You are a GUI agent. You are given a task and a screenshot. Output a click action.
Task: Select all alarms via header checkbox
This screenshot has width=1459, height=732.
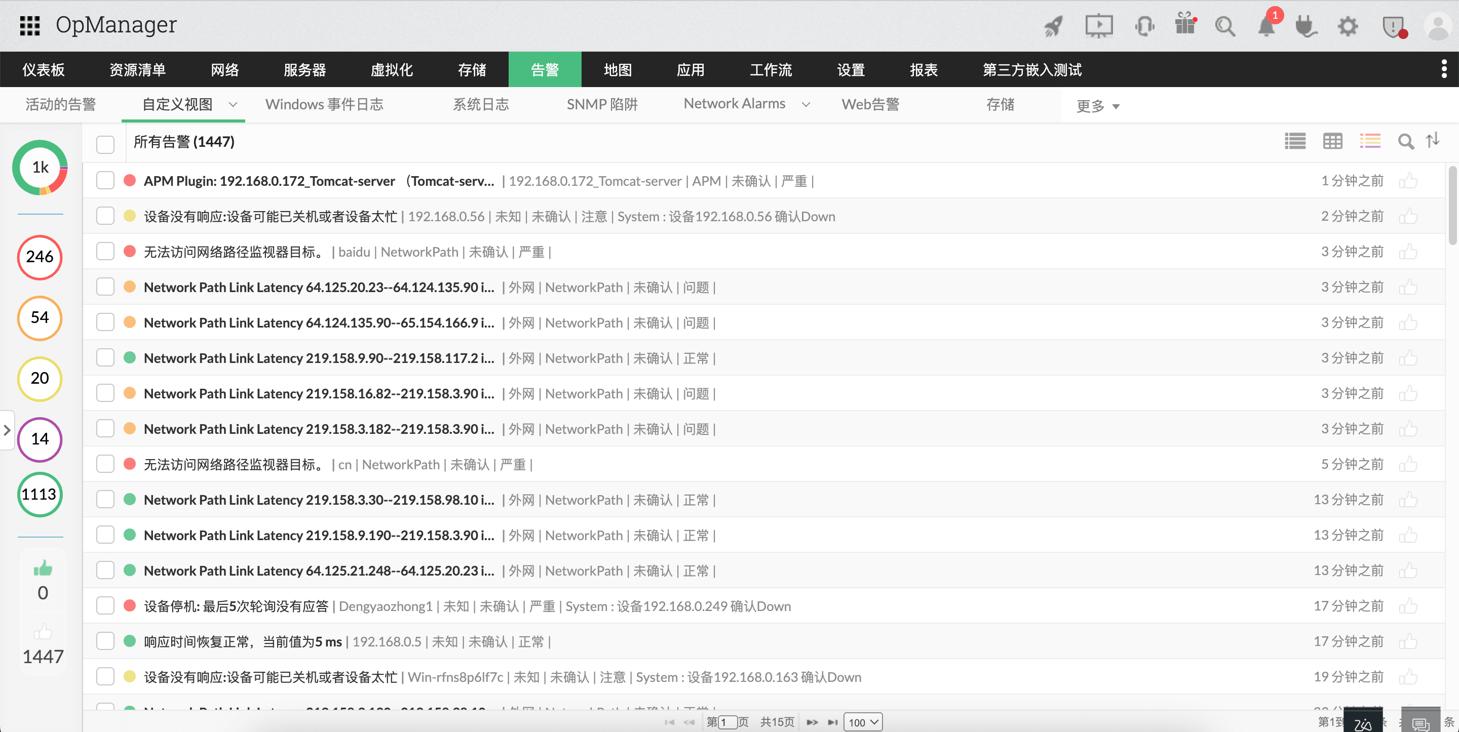click(x=105, y=144)
